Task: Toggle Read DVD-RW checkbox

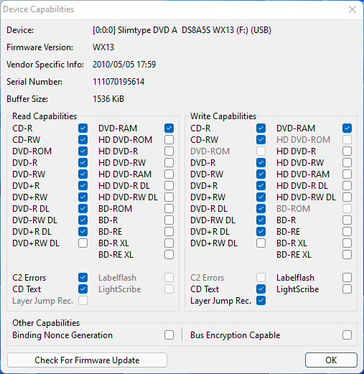Action: 83,174
